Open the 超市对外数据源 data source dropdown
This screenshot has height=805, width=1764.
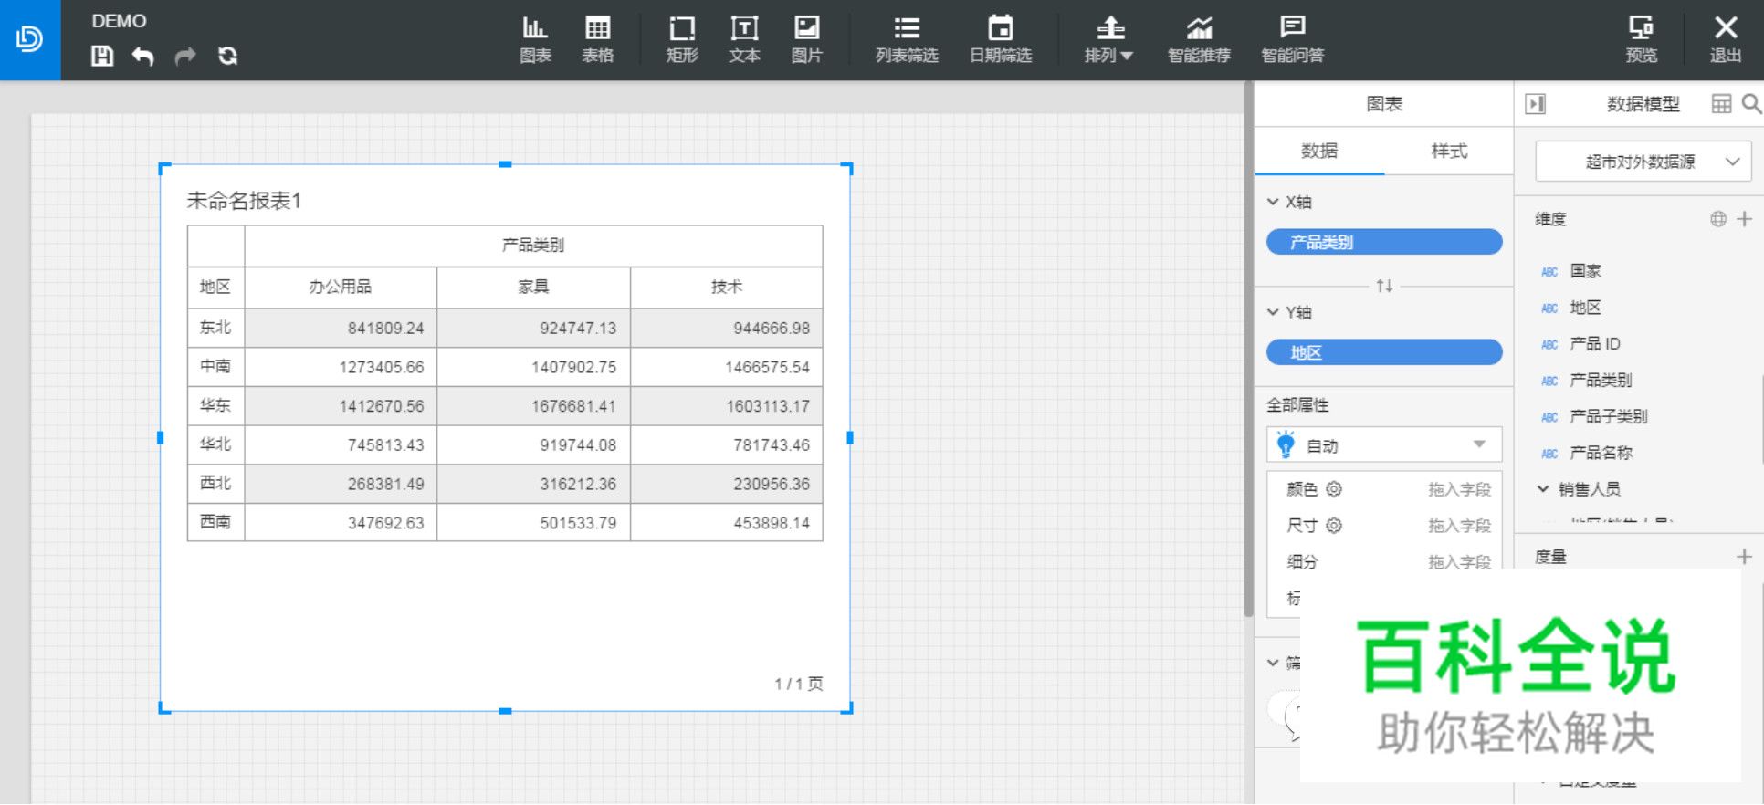1643,162
